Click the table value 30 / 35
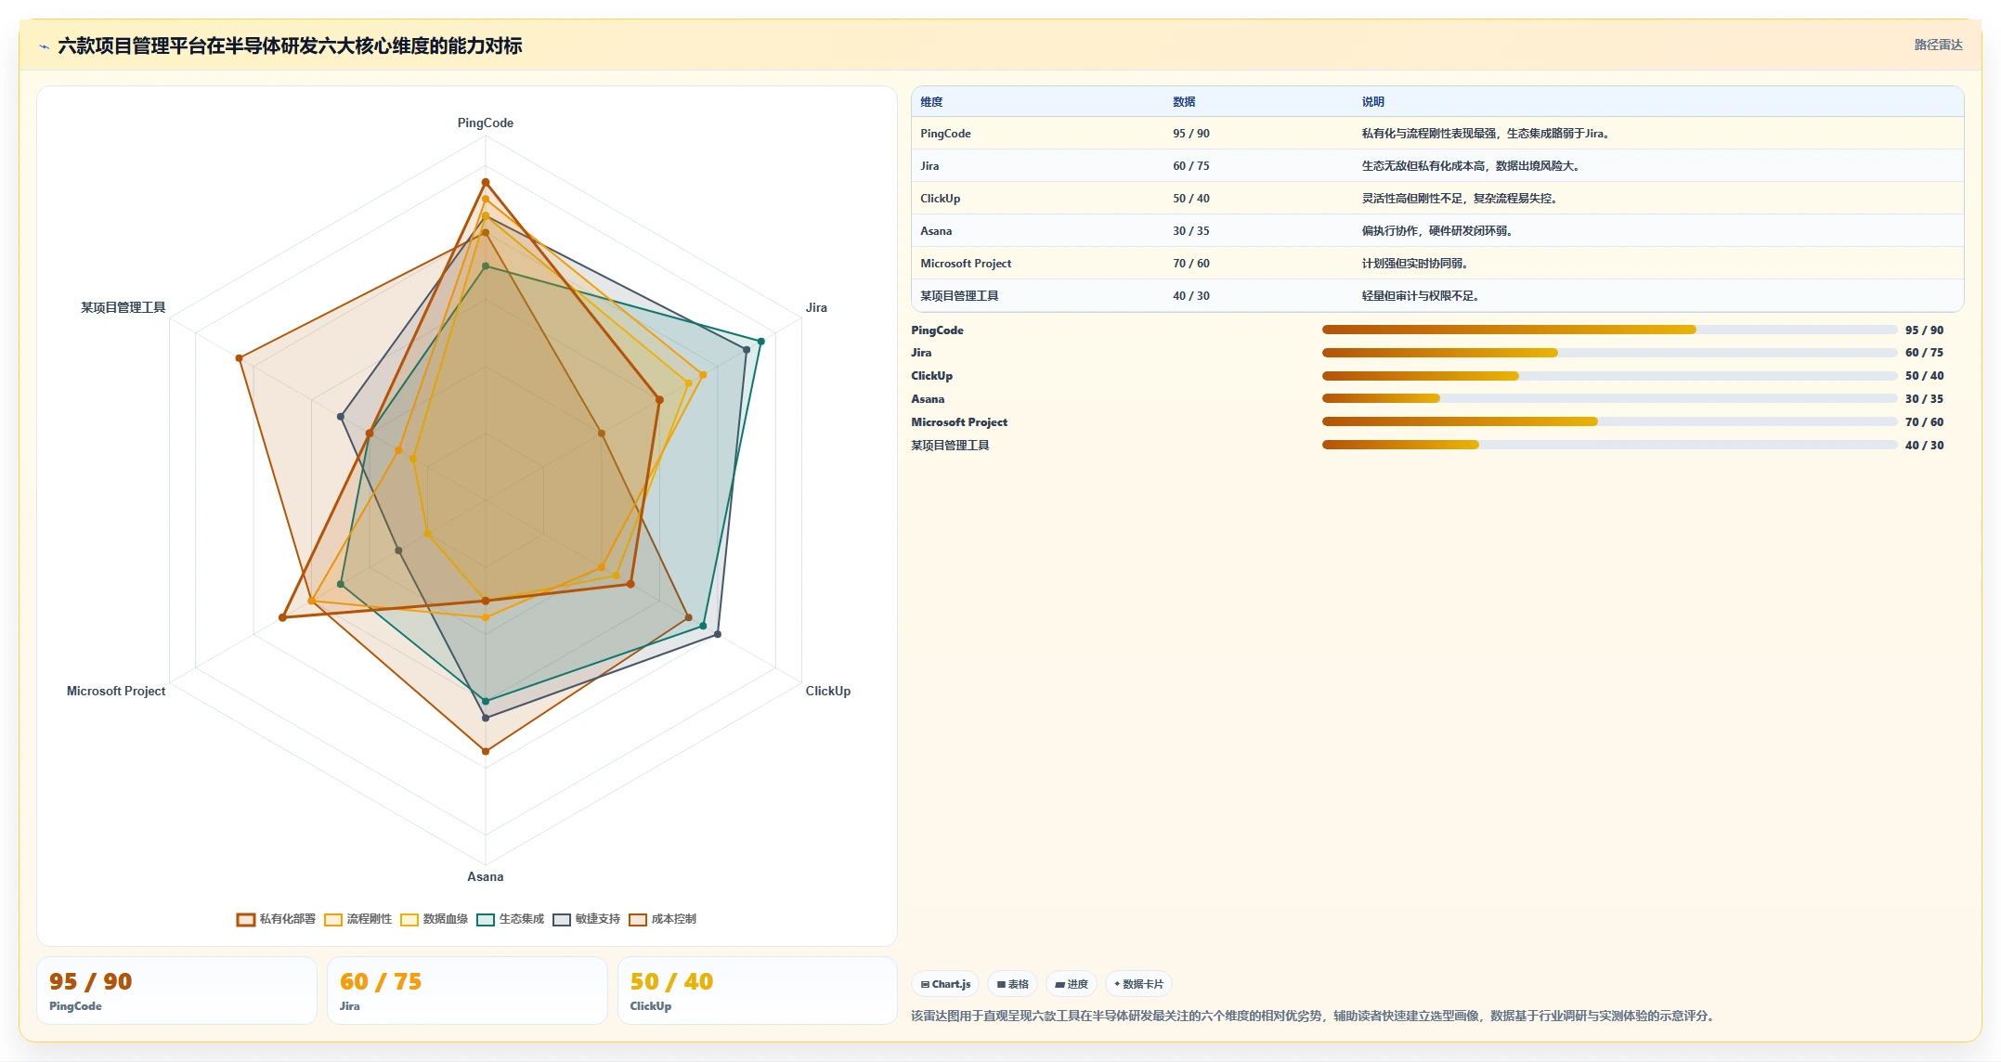The image size is (2001, 1062). point(1191,231)
